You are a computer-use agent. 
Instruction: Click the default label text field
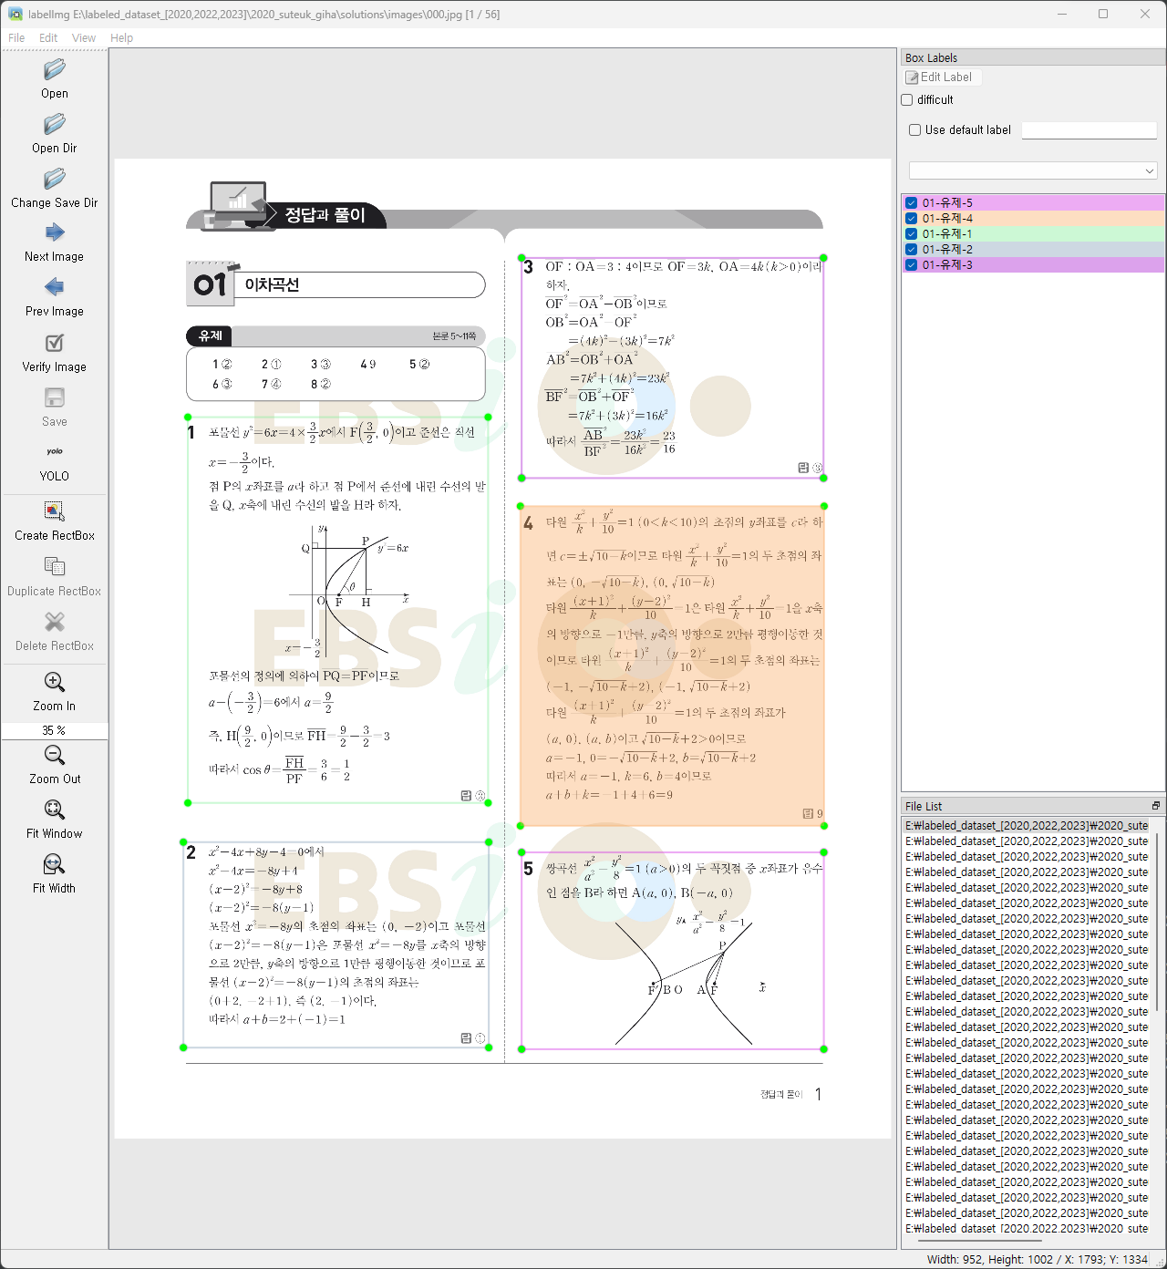pyautogui.click(x=1089, y=130)
